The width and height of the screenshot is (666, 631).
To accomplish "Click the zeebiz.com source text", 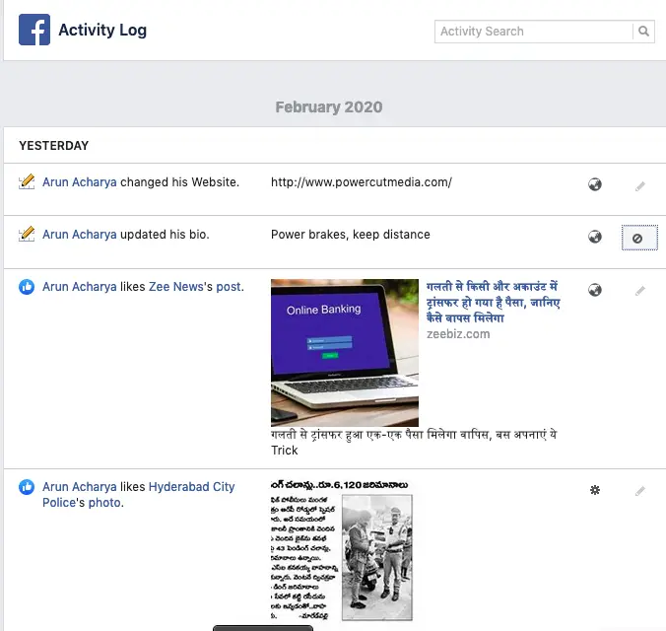I will 458,334.
